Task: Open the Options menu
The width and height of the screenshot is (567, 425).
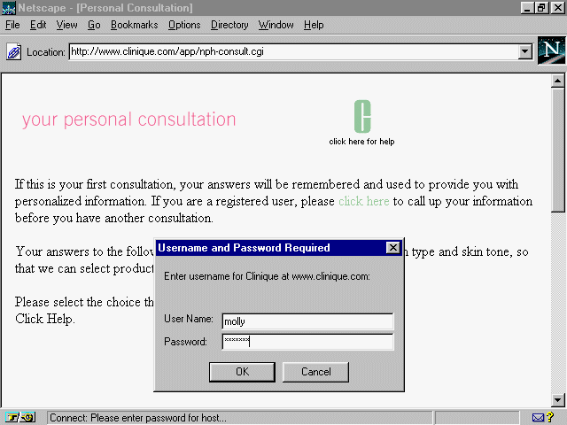Action: [x=184, y=25]
